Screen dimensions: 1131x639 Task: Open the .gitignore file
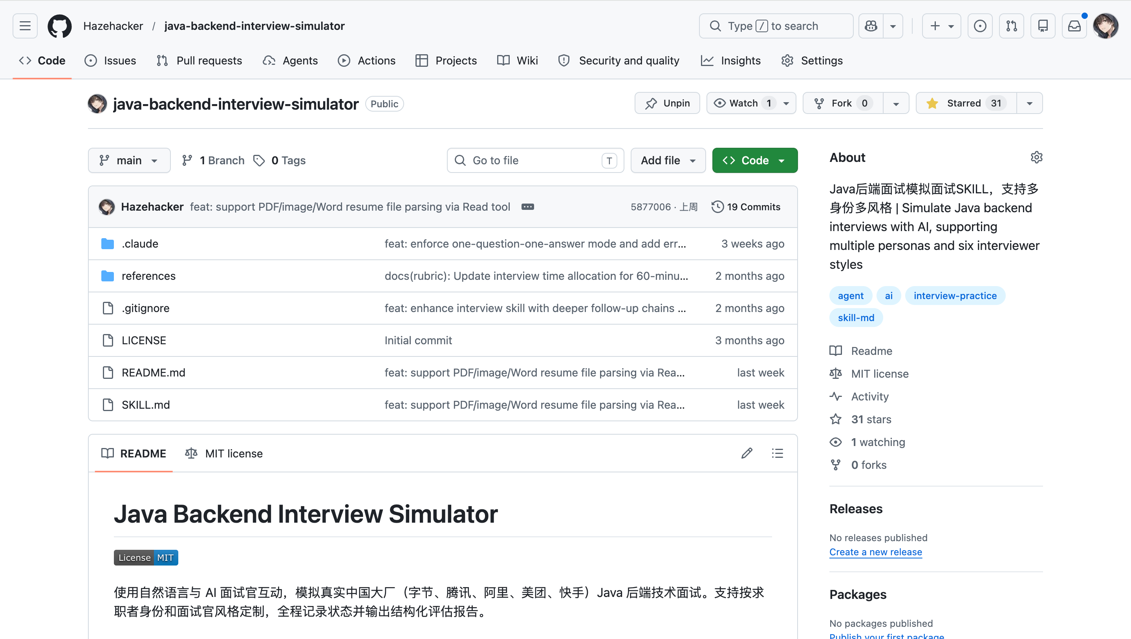(x=146, y=308)
